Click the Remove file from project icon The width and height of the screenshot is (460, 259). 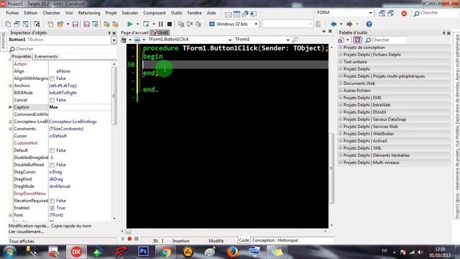pyautogui.click(x=116, y=24)
